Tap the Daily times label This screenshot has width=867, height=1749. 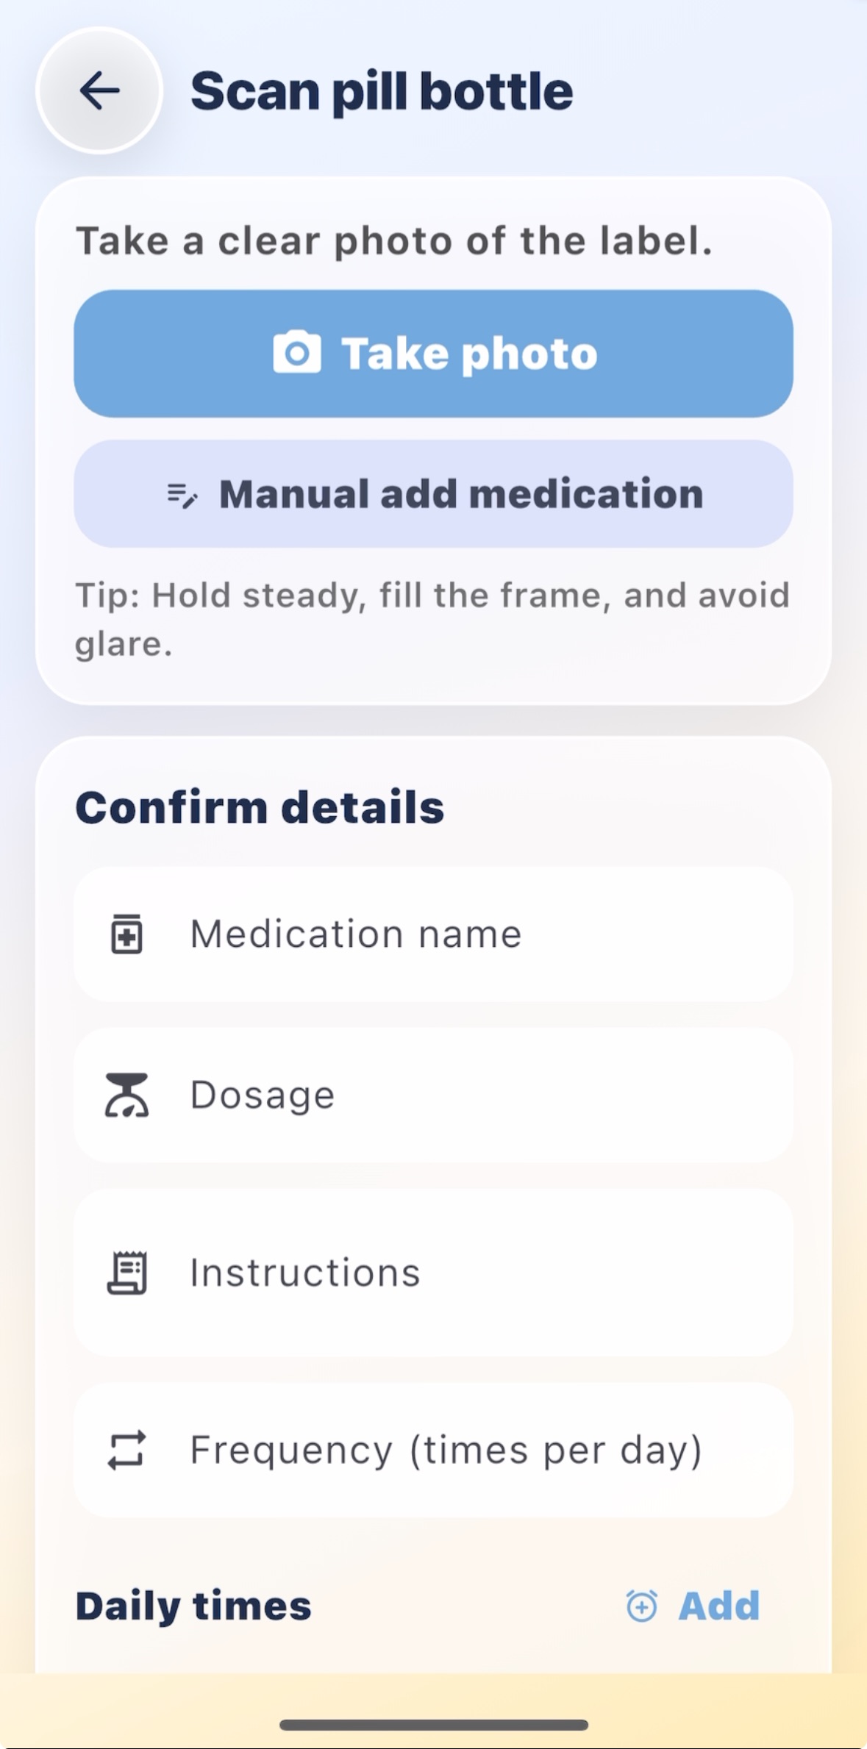[193, 1606]
